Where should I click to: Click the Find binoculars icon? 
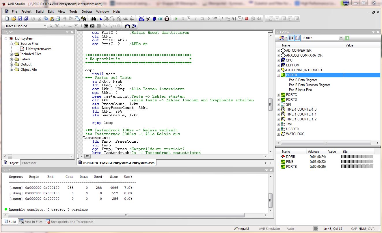[94, 18]
